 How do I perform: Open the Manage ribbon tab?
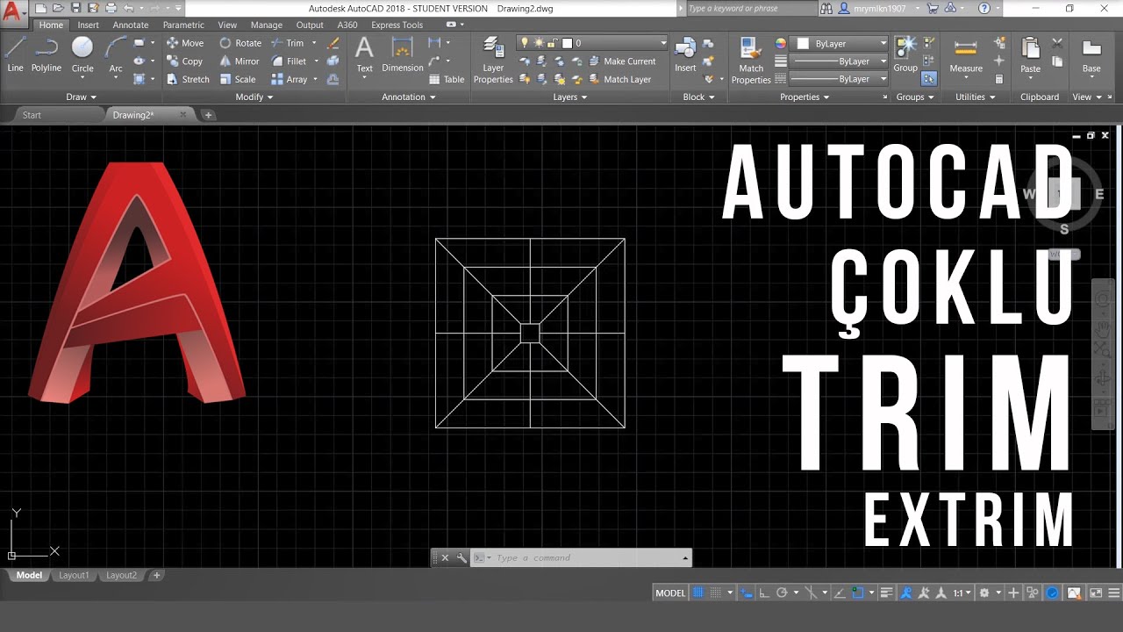click(267, 25)
